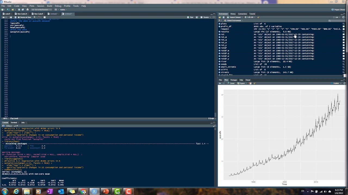Toggle the Source on Save checkbox

coord(19,17)
